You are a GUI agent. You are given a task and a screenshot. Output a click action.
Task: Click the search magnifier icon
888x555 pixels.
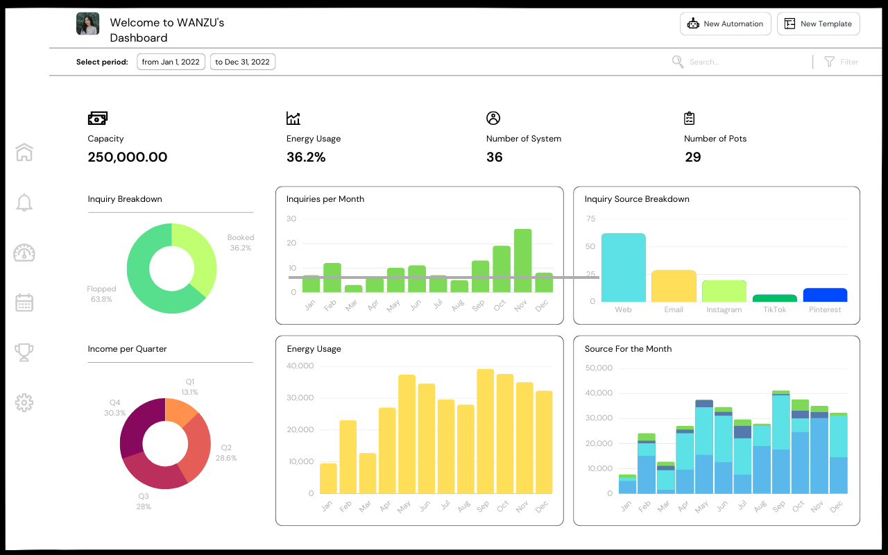click(678, 62)
